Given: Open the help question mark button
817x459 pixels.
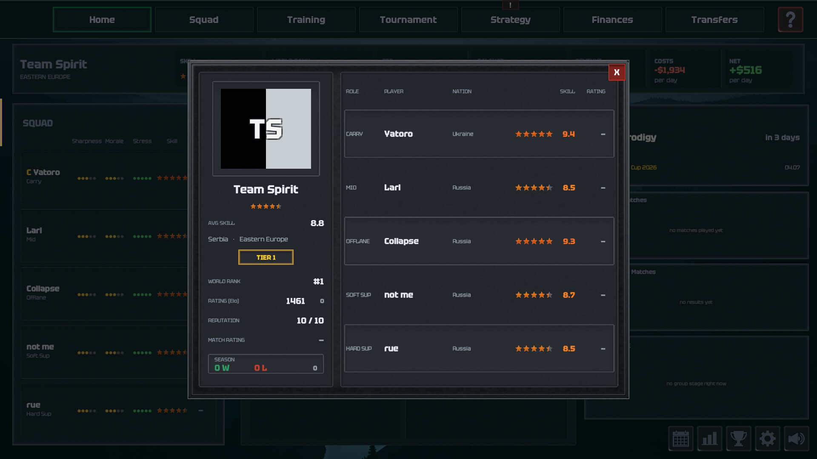Looking at the screenshot, I should (x=791, y=20).
